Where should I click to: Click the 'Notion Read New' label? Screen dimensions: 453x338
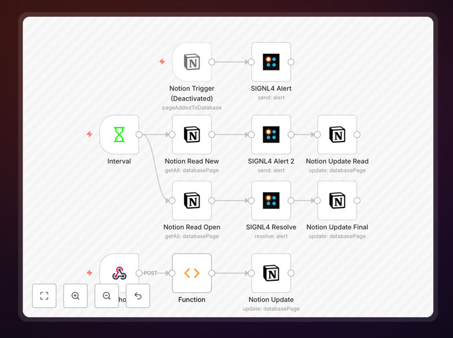192,161
